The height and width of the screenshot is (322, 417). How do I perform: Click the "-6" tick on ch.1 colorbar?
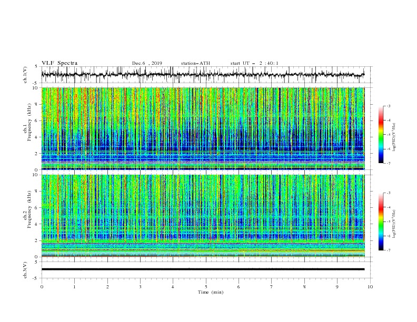click(388, 149)
